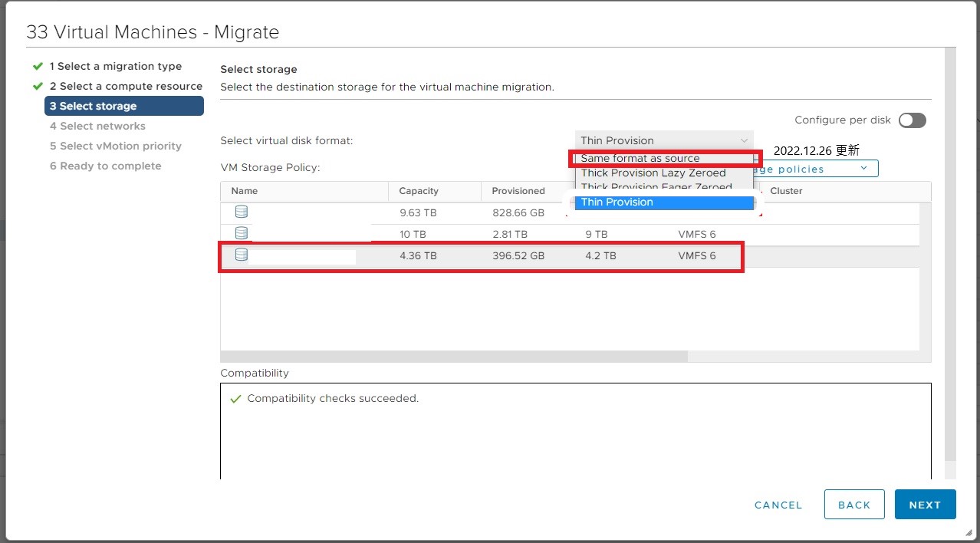The height and width of the screenshot is (543, 980).
Task: Click the NEXT button
Action: point(925,505)
